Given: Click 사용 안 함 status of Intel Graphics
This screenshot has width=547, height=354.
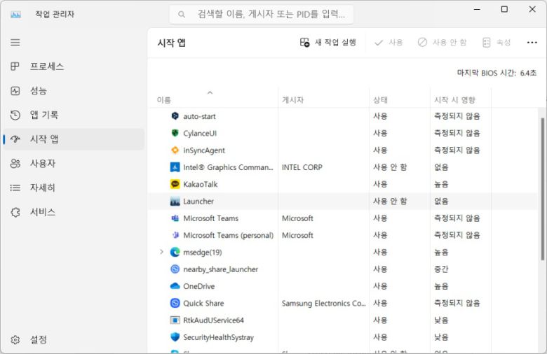Looking at the screenshot, I should [390, 167].
